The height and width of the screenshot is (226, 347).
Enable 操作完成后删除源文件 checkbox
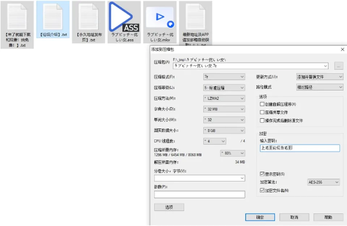click(x=262, y=120)
